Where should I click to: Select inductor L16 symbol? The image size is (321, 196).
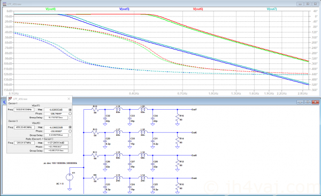pos(143,155)
